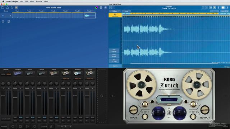Toggle Mute on last Zurich channel
This screenshot has height=129, width=230.
tap(93, 117)
